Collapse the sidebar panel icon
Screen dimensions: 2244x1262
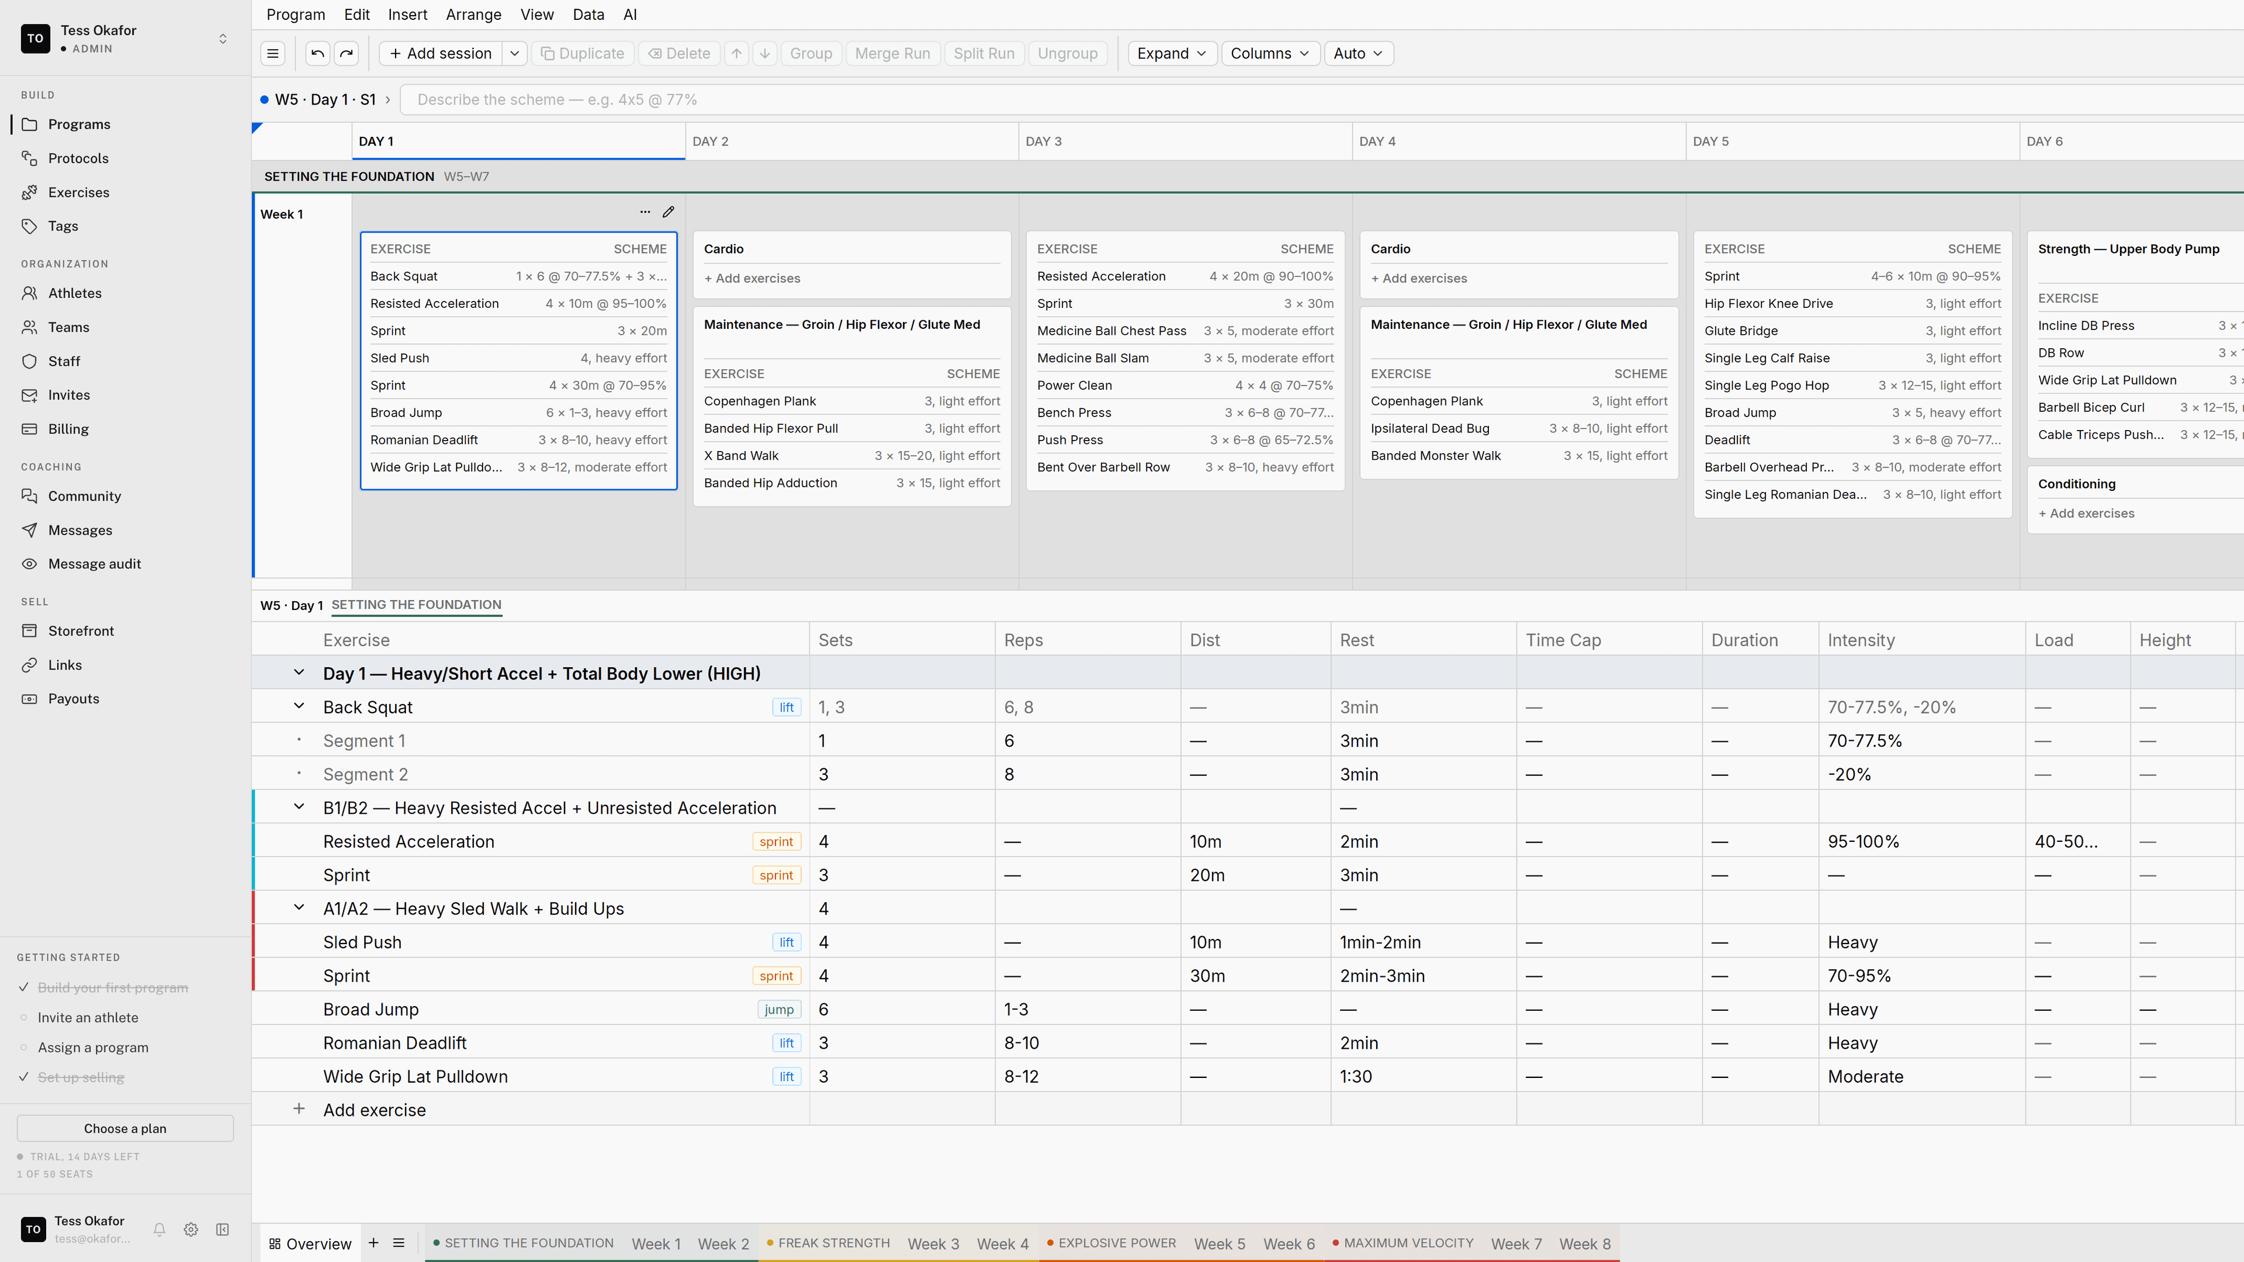point(223,1229)
